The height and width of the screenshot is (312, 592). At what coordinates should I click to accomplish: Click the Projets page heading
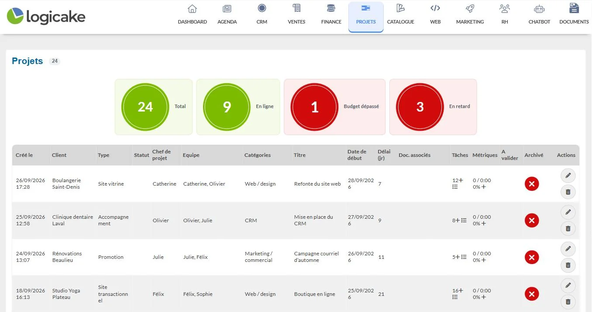click(x=28, y=61)
